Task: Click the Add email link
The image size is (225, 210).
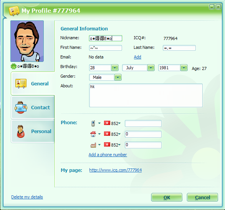Action: pos(137,57)
